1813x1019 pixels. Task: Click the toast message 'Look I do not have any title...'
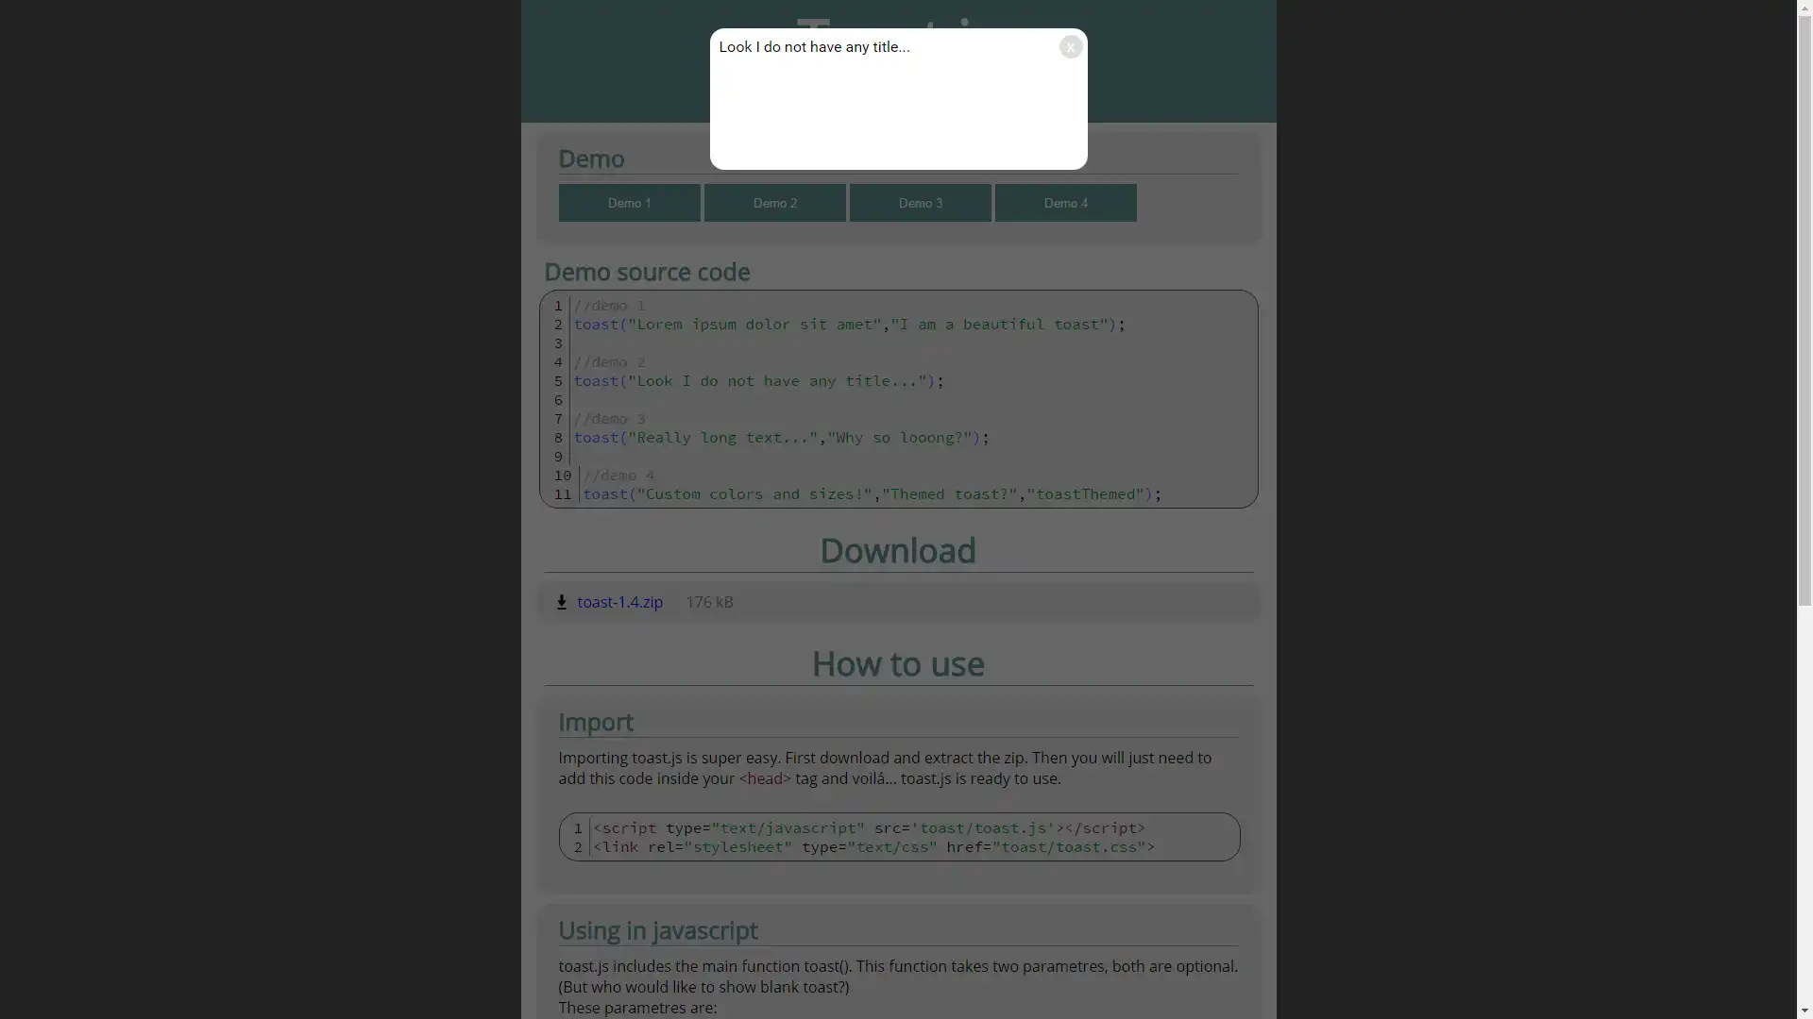[x=814, y=47]
